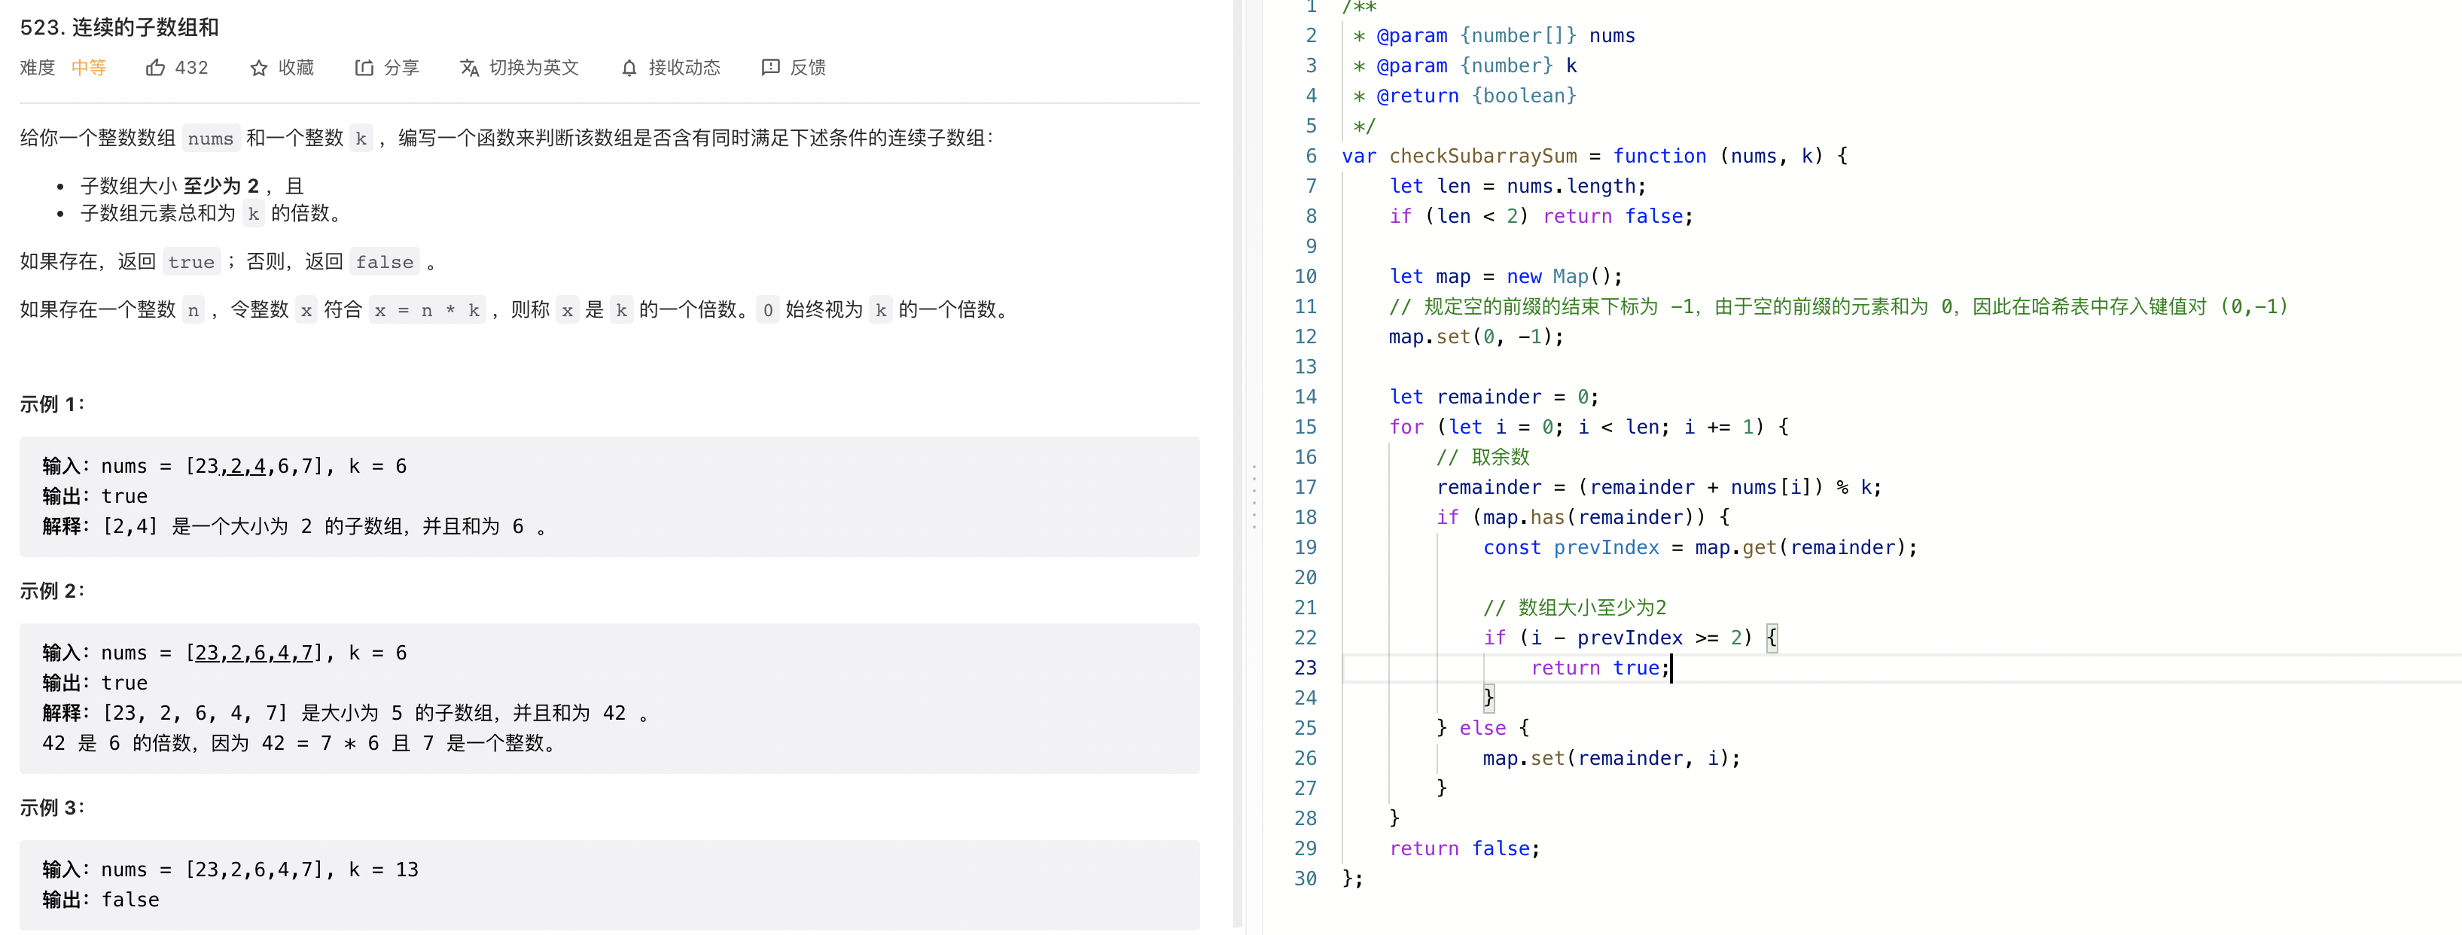Click the thumbs-up like icon
The image size is (2462, 935).
(155, 68)
